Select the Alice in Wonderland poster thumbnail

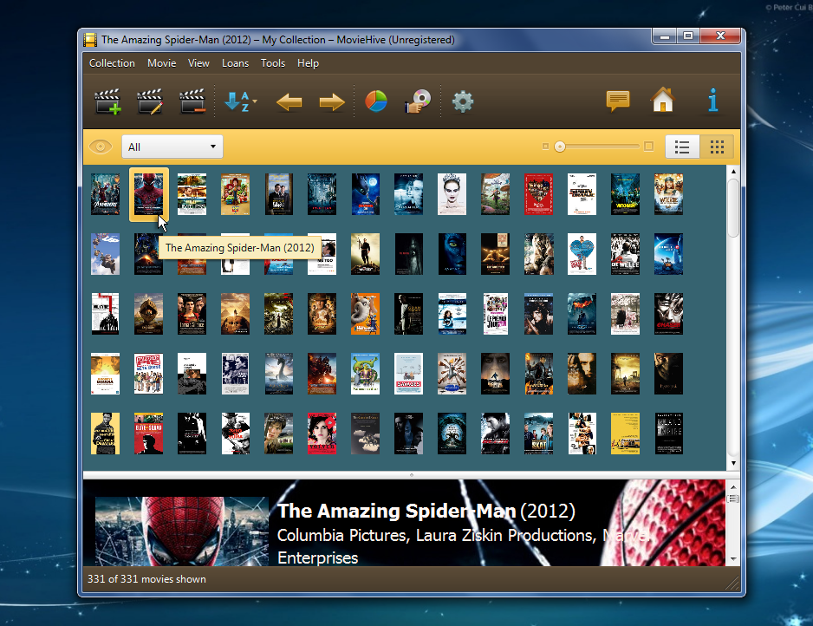(495, 194)
